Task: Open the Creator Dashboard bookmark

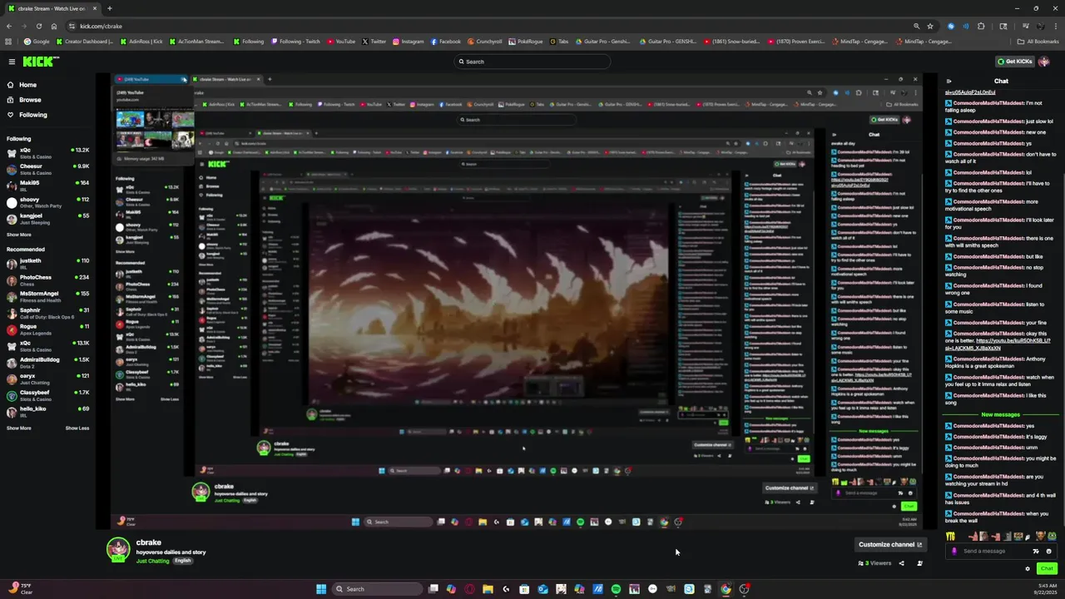Action: 84,42
